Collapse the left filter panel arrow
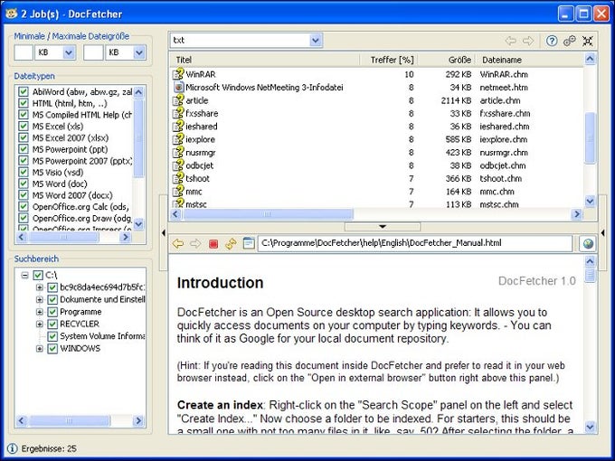 click(x=163, y=233)
